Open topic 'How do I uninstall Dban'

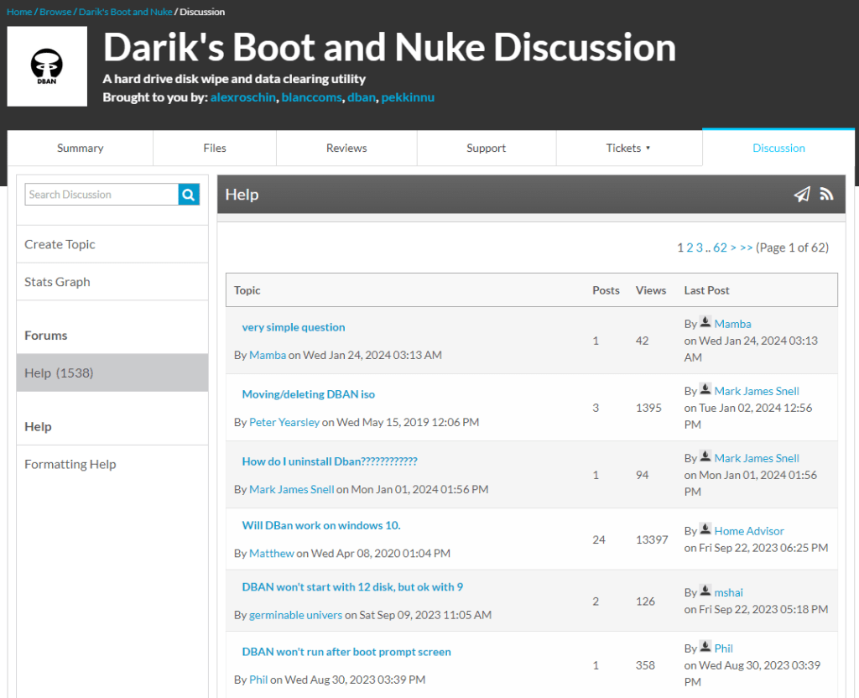coord(330,461)
